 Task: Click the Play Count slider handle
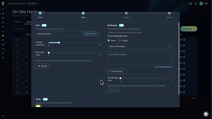click(x=49, y=53)
